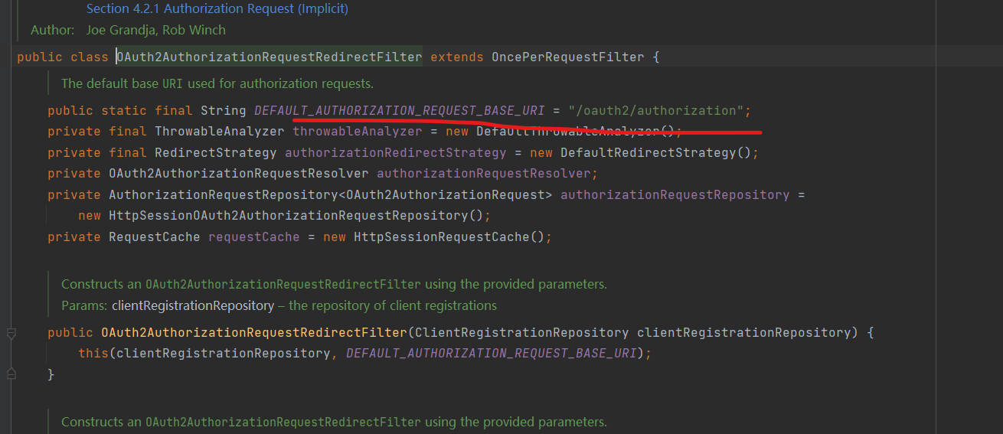This screenshot has width=1003, height=434.
Task: Click the OAuth2AuthorizationRequestRedirectFilter class name in declaration
Action: pos(269,57)
